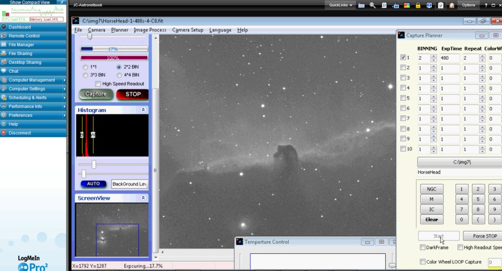Collapse the Histogram panel
This screenshot has height=271, width=502.
(x=143, y=110)
